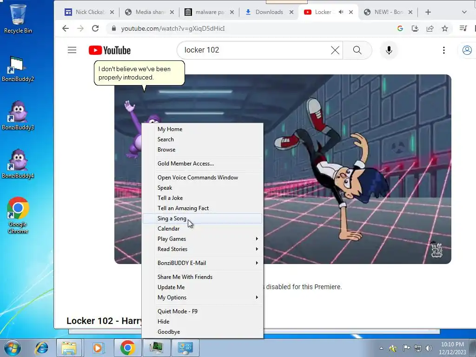This screenshot has width=476, height=357.
Task: Open YouTube settings three-dot menu
Action: (x=444, y=50)
